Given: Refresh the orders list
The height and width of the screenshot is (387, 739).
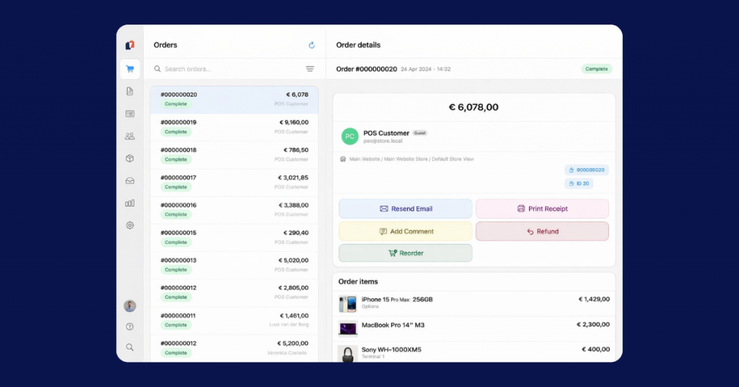Looking at the screenshot, I should [312, 45].
